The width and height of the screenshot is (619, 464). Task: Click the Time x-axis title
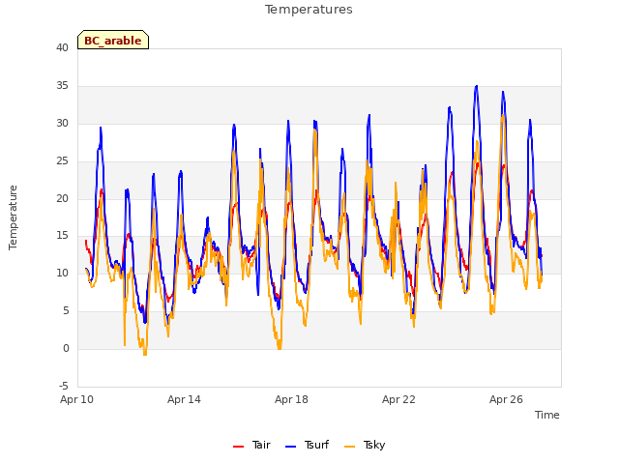pyautogui.click(x=547, y=415)
